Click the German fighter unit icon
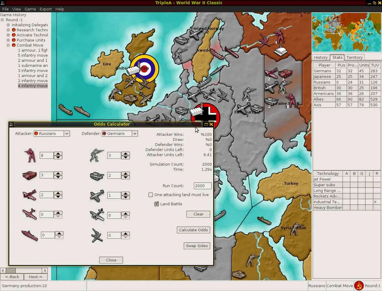Image resolution: width=382 pixels, height=291 pixels. 97,195
